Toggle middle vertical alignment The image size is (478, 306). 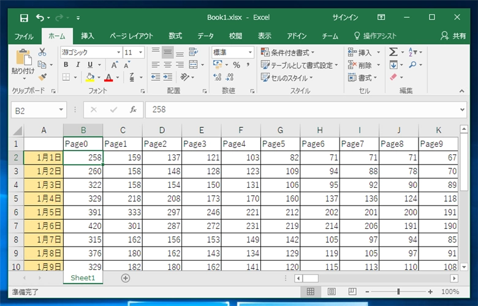coord(168,52)
